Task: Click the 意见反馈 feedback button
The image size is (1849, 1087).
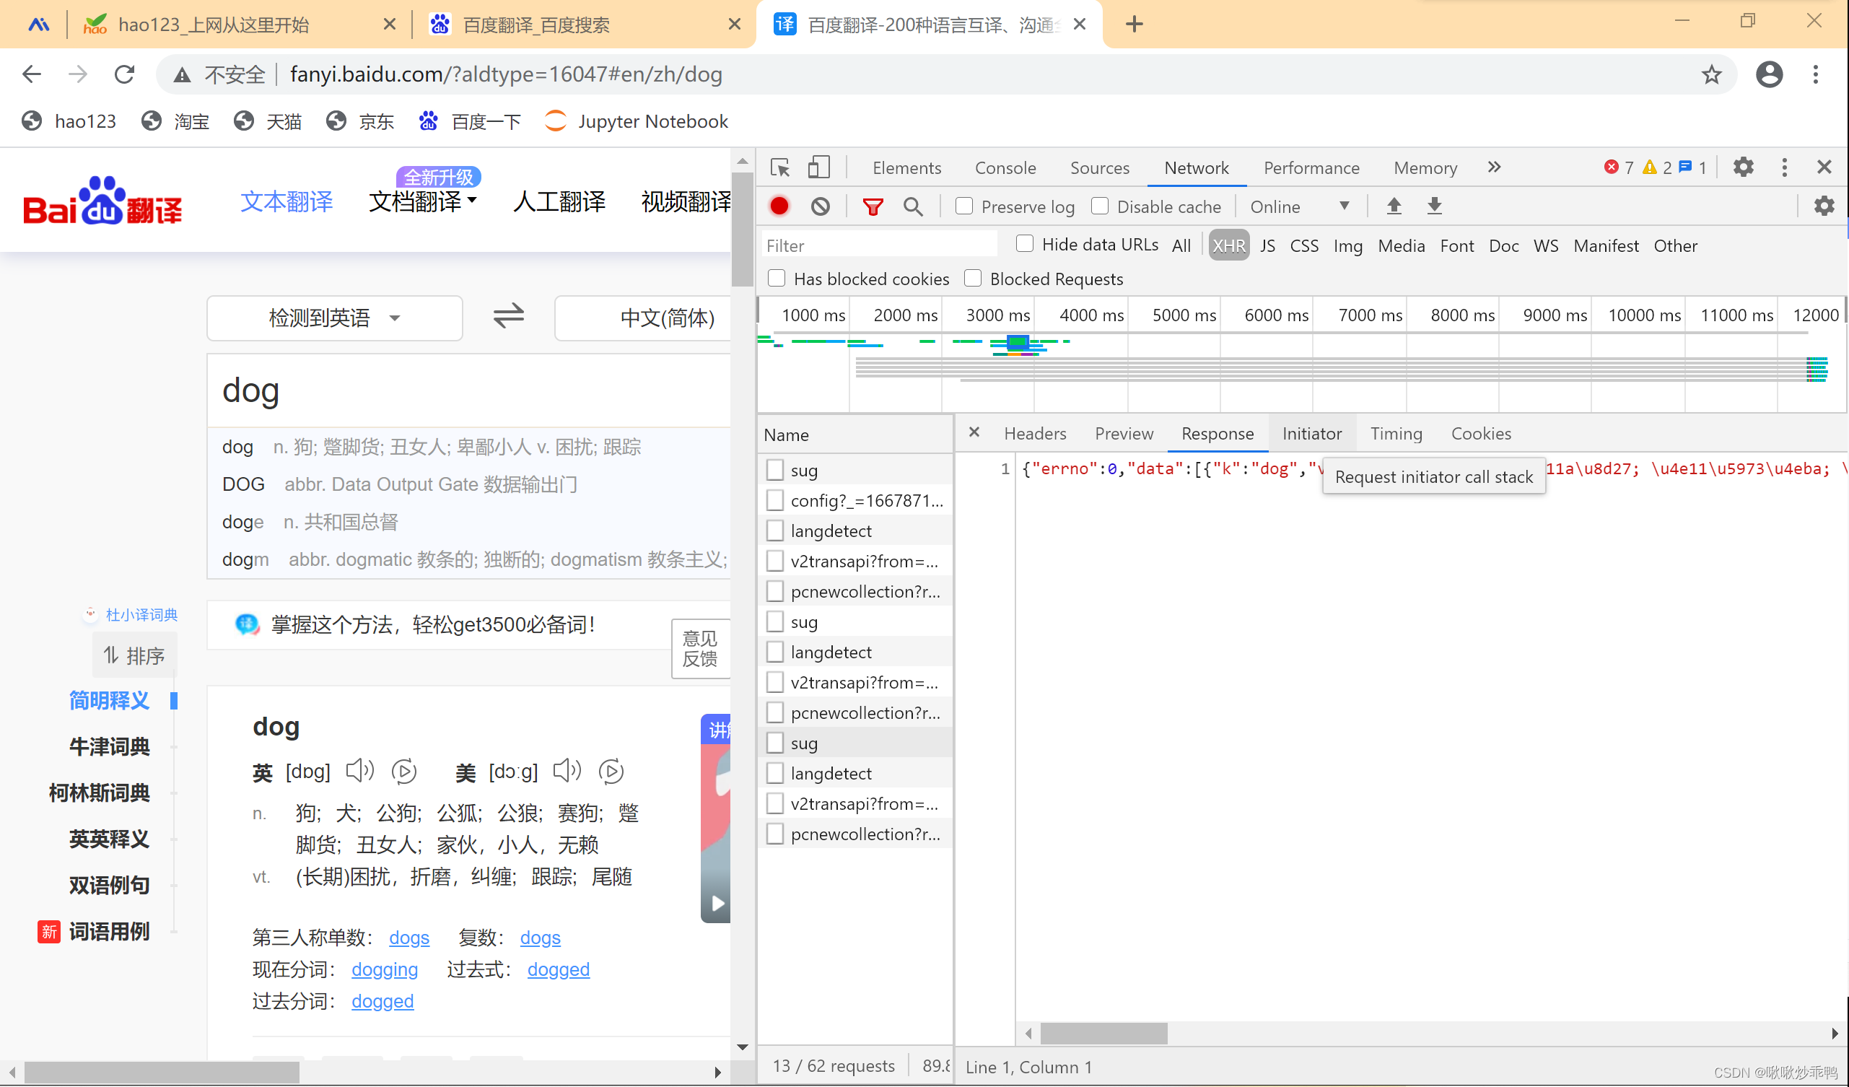Action: tap(700, 649)
